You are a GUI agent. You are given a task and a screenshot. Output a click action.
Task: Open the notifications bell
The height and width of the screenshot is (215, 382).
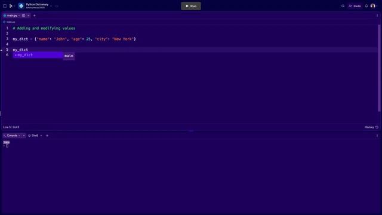pos(366,6)
